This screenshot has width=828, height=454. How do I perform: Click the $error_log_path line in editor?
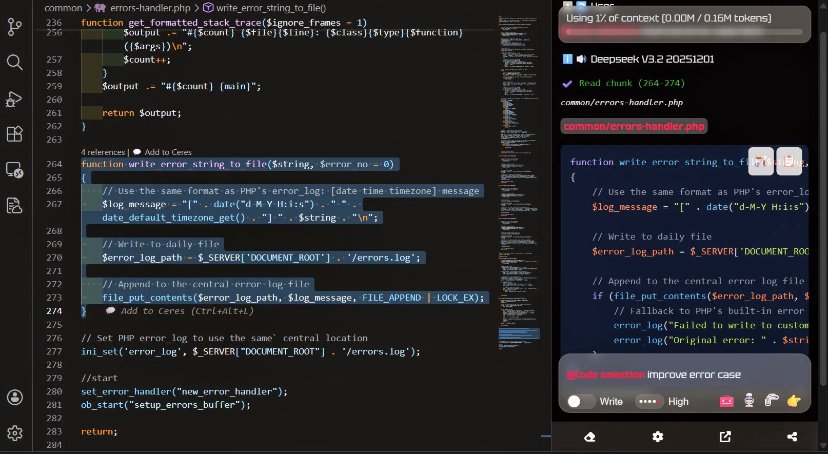(261, 258)
